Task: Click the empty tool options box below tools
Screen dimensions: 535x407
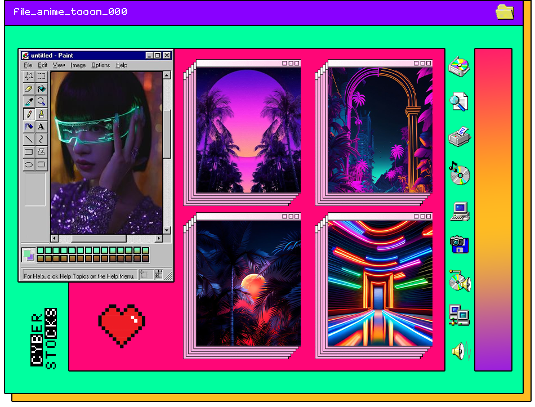Action: [x=35, y=189]
